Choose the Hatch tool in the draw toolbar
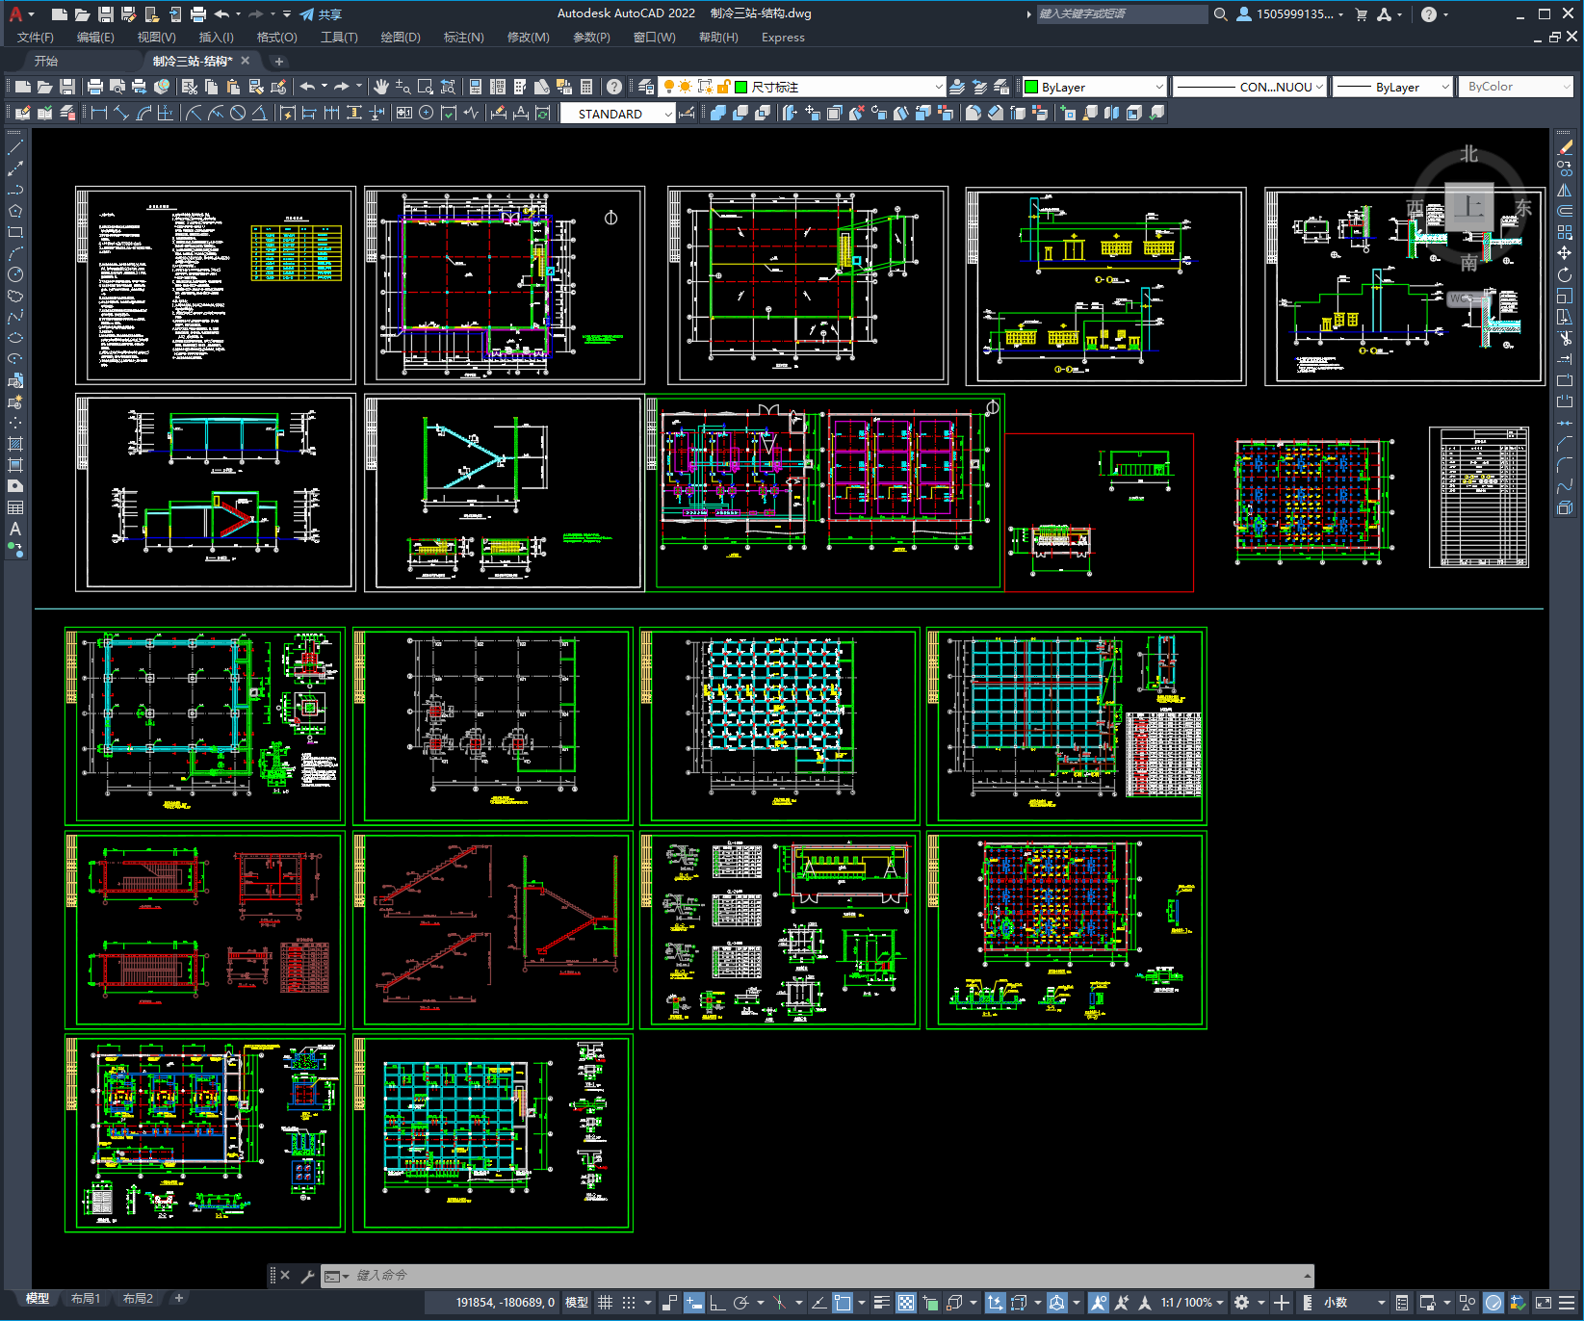This screenshot has width=1584, height=1321. point(15,444)
